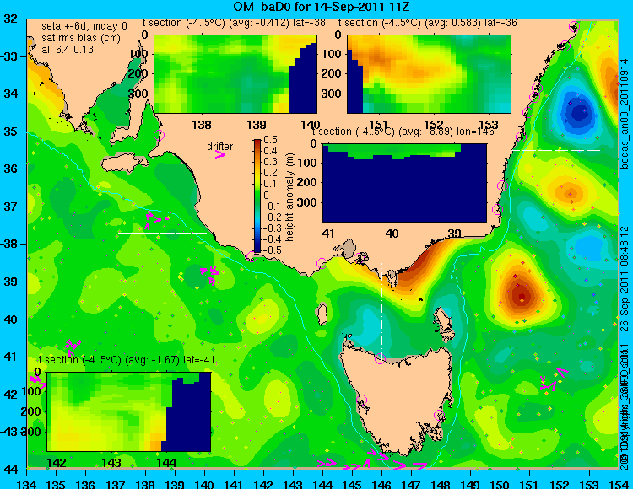
Task: Click the white dashed lat=-38 section line
Action: [x=162, y=233]
